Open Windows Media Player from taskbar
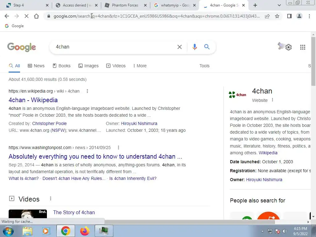Screen dimensions: 316x237 tap(46, 231)
